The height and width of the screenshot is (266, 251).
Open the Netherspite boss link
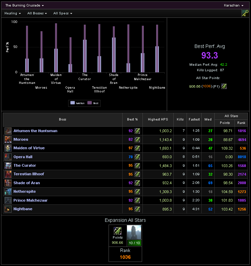click(x=25, y=191)
